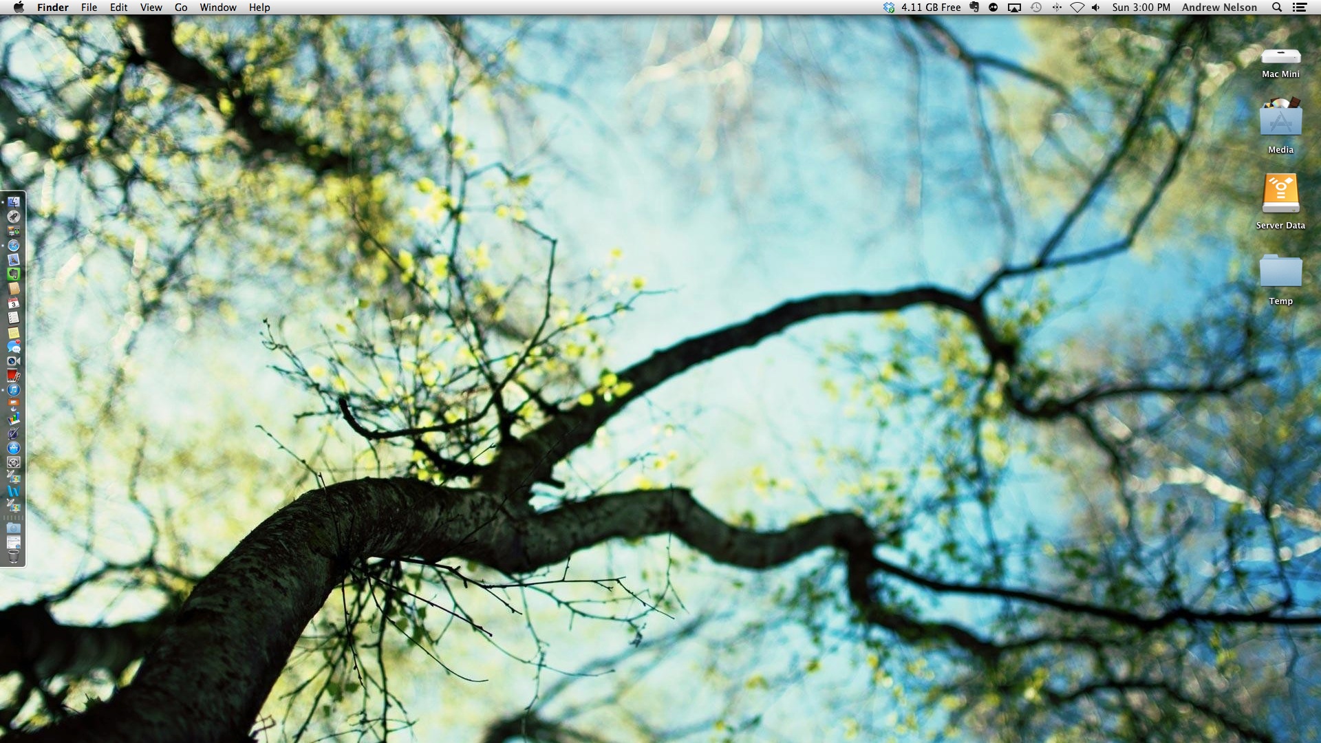Click the Sun 3:00 PM clock
This screenshot has height=743, width=1321.
[x=1141, y=8]
